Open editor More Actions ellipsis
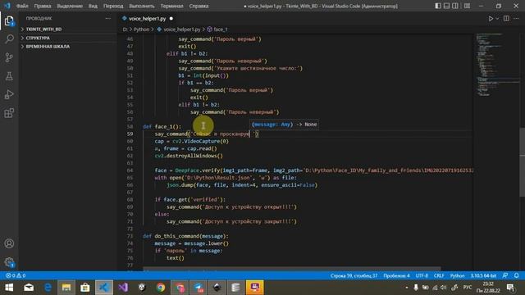Image resolution: width=525 pixels, height=295 pixels. tap(516, 19)
